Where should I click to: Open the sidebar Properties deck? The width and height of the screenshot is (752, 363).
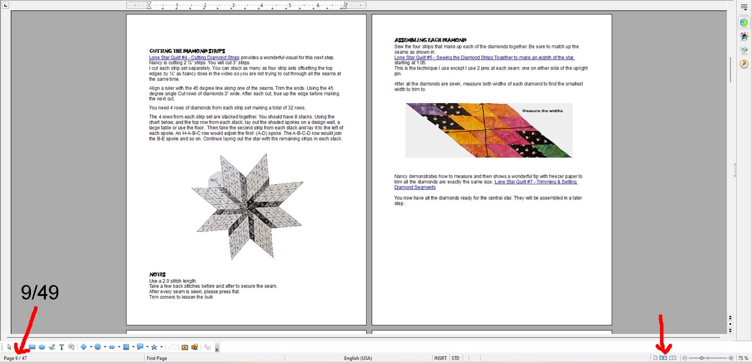pyautogui.click(x=744, y=22)
